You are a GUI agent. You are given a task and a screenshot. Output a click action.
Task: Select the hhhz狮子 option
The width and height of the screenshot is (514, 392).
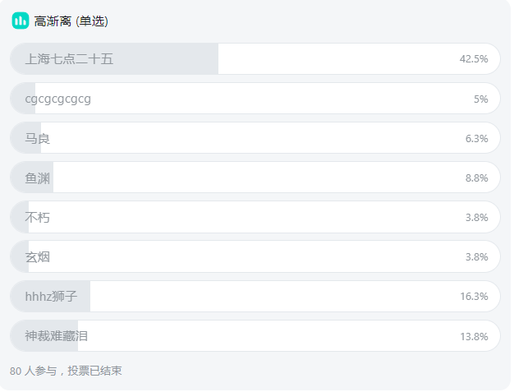click(x=255, y=297)
